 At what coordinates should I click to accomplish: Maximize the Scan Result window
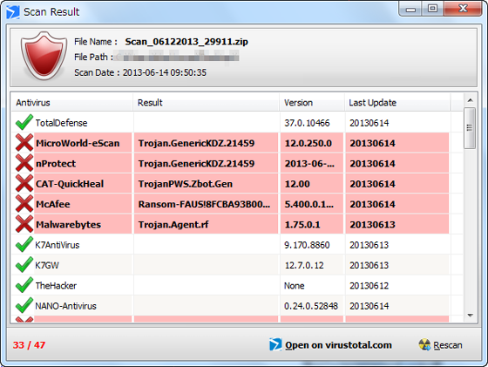point(432,10)
